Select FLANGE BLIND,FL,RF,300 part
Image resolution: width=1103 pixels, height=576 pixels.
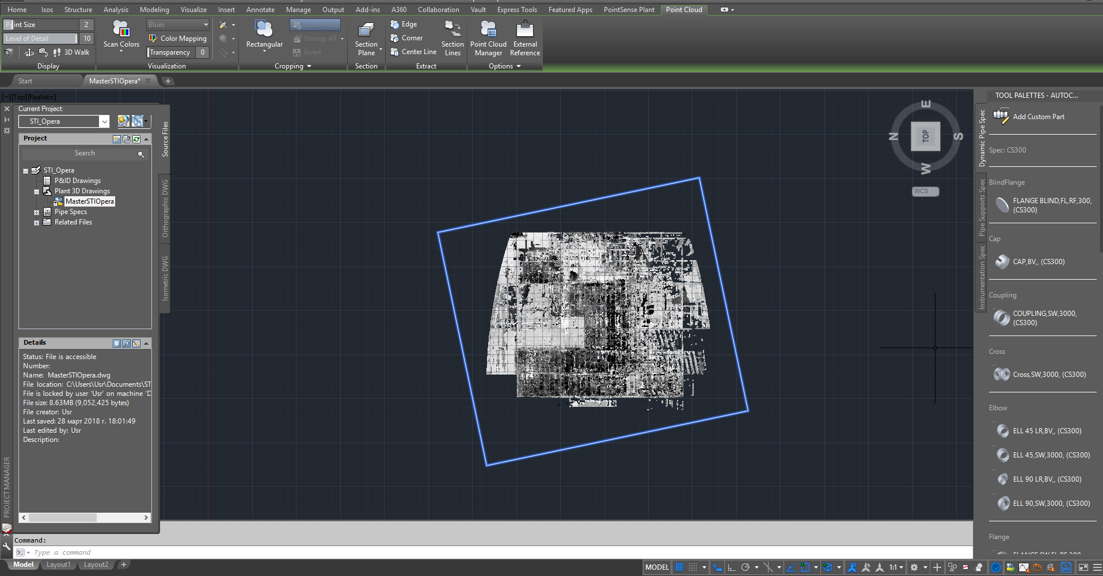click(x=1042, y=205)
